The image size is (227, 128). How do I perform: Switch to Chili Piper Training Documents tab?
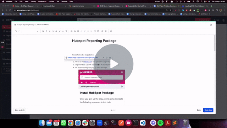tap(166, 6)
